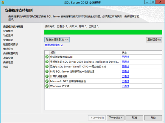165x123 pixels.
Task: Click rule text 合成活动模板库(ATL)
Action: [62, 57]
